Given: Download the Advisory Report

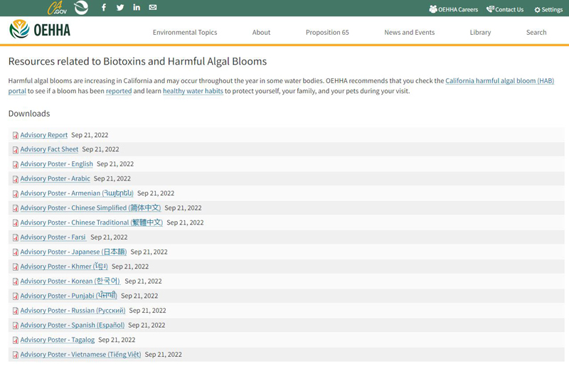Looking at the screenshot, I should (44, 135).
